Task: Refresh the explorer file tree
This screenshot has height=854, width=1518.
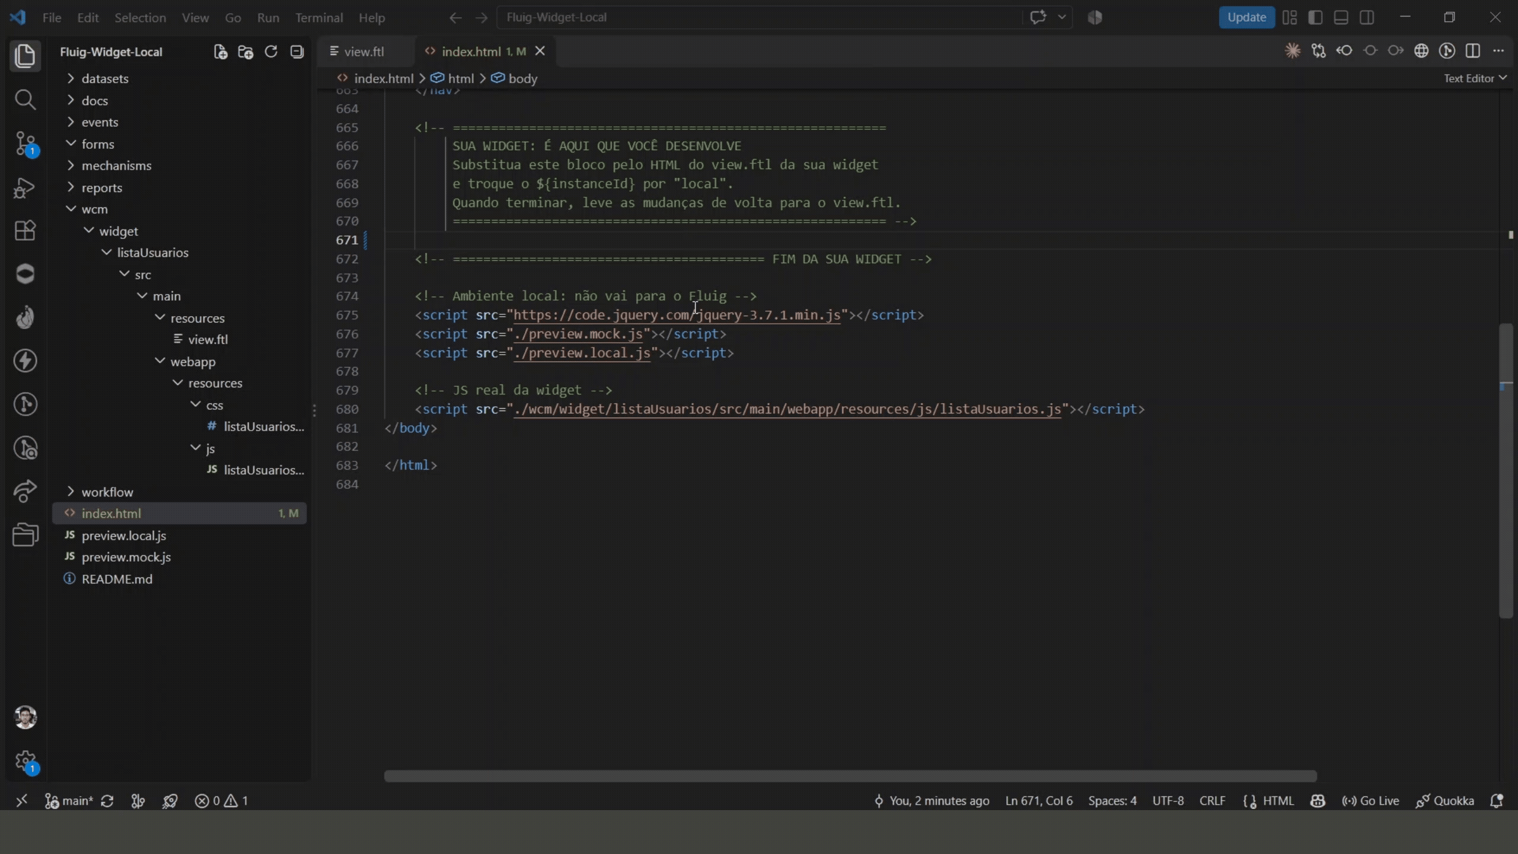Action: [271, 52]
